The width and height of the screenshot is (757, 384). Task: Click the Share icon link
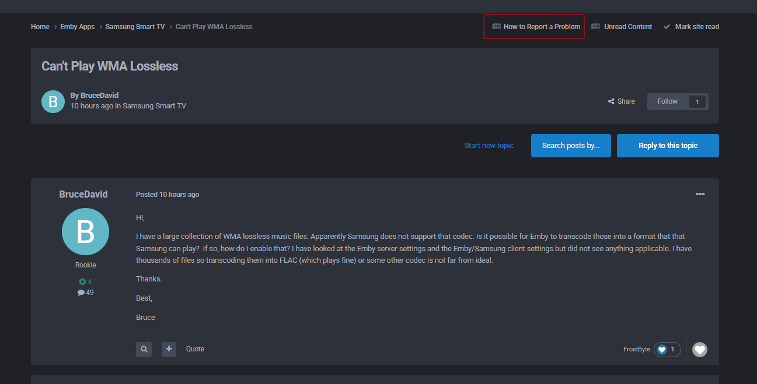[x=621, y=101]
